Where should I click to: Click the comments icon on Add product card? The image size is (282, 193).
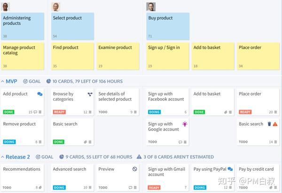40,94
